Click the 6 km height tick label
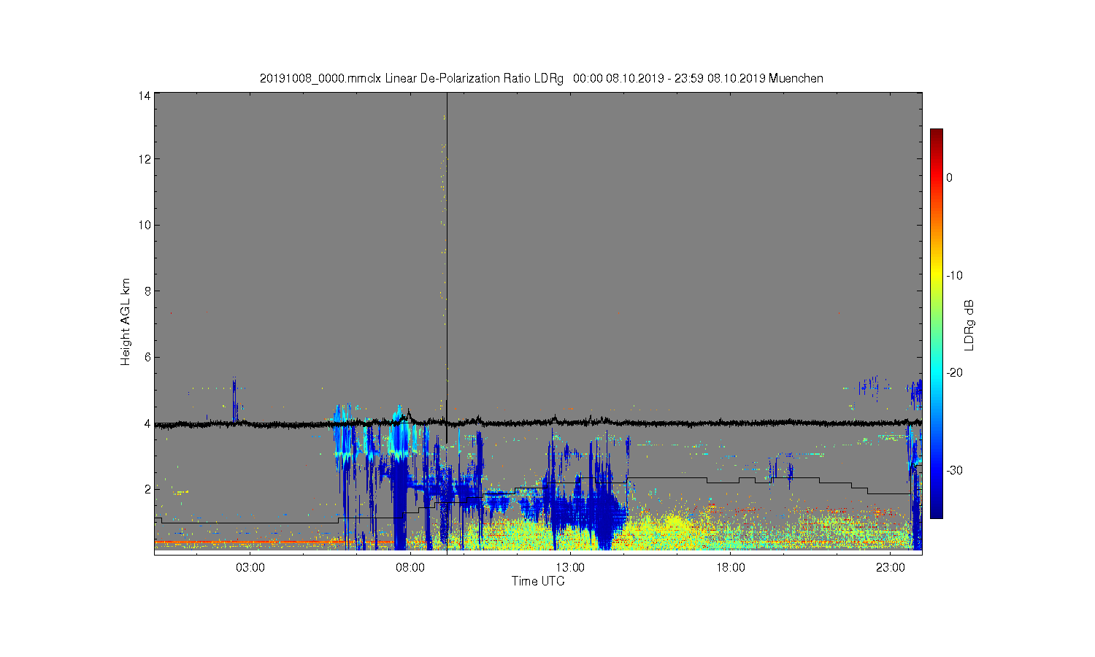 pyautogui.click(x=147, y=357)
